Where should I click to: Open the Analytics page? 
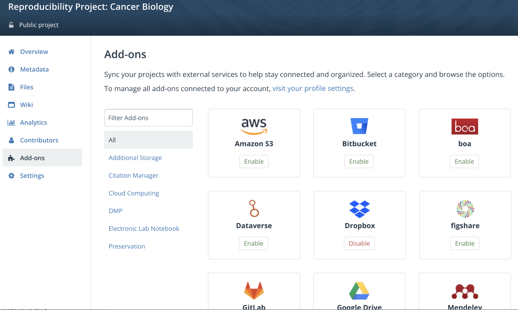coord(33,123)
